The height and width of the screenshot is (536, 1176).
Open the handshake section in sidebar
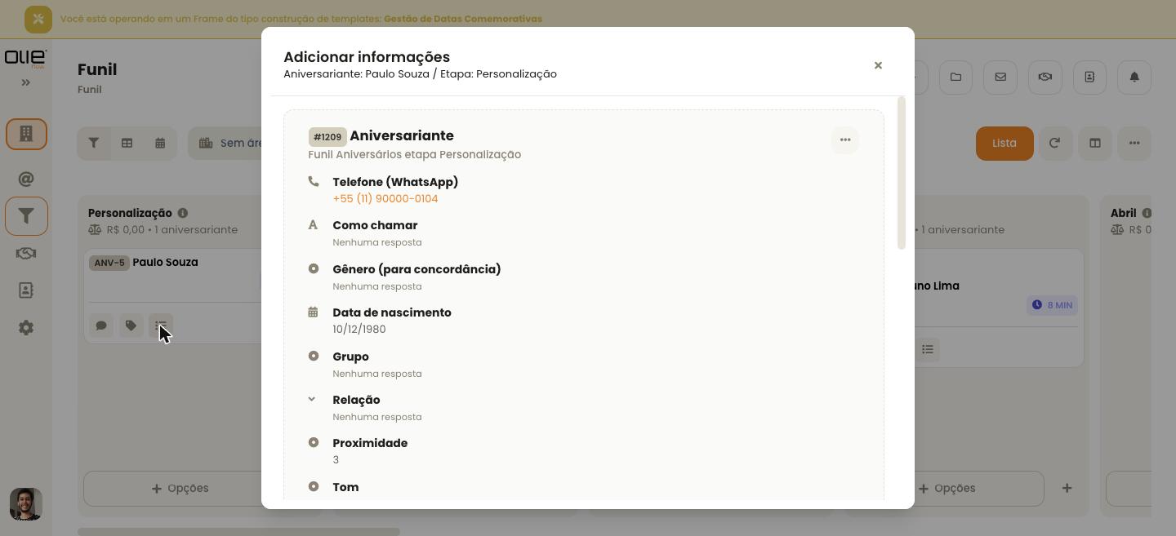[26, 253]
